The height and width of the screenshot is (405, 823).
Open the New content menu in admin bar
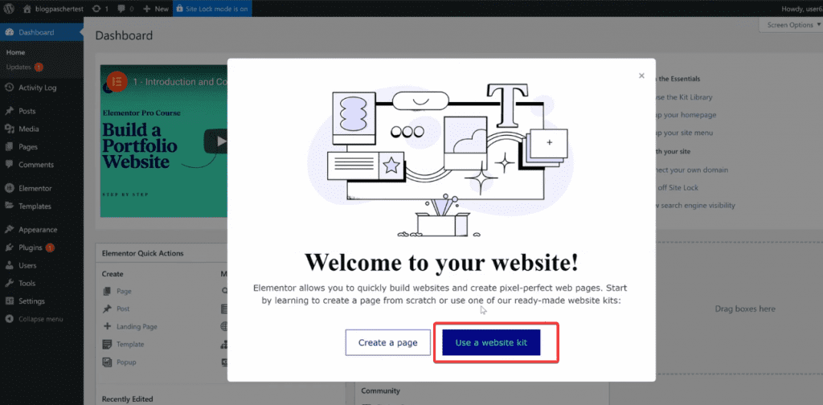point(156,9)
